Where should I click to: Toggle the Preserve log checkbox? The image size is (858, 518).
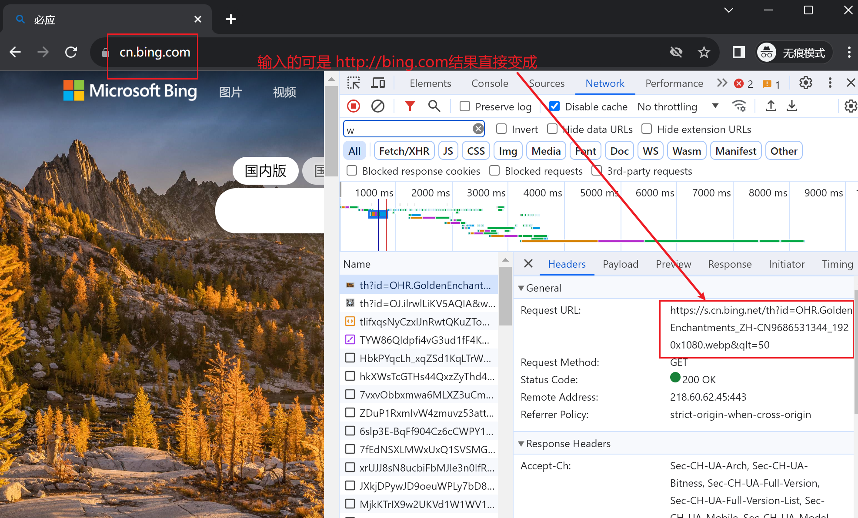pyautogui.click(x=464, y=106)
